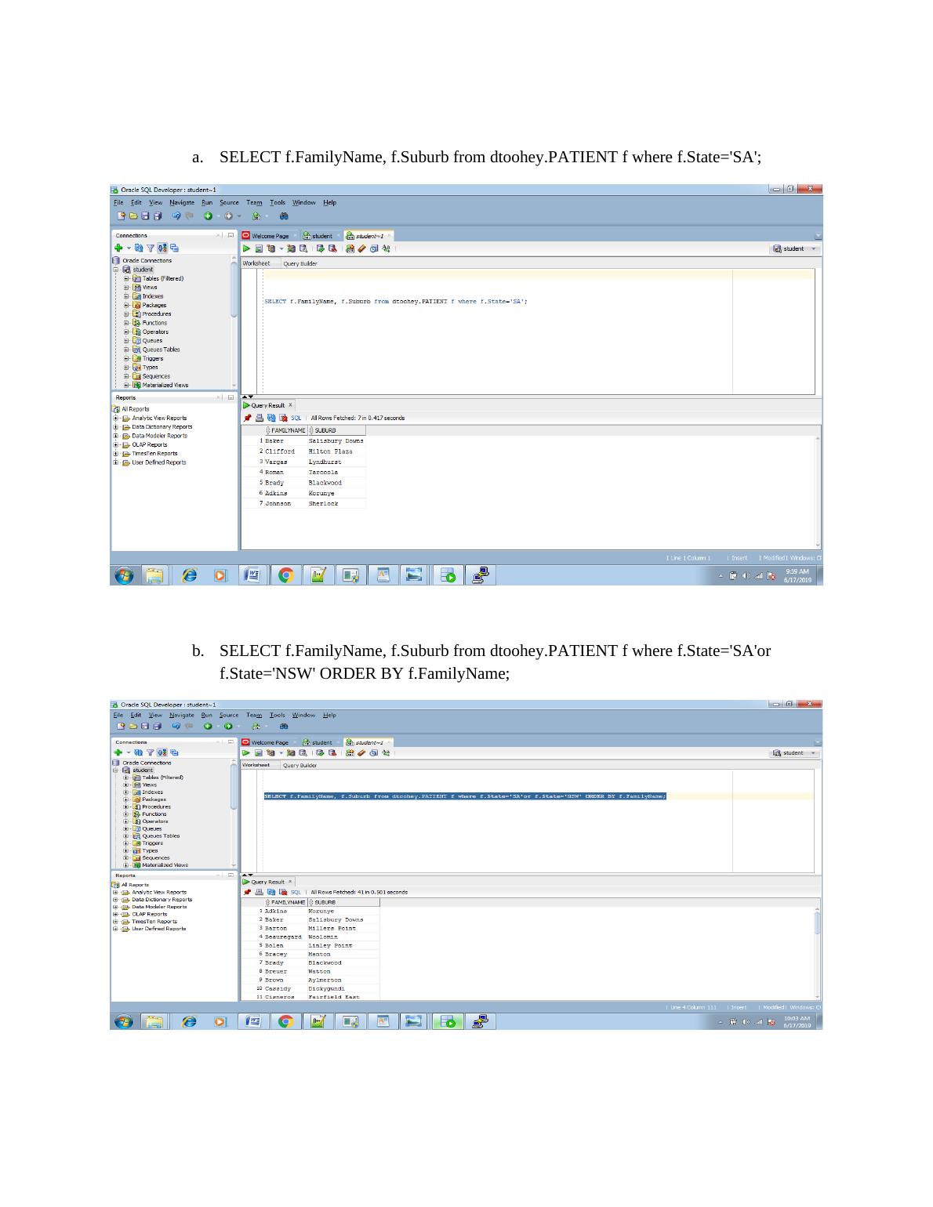Click Commit icon in upper worksheet toolbar
The height and width of the screenshot is (1207, 933).
coord(321,249)
